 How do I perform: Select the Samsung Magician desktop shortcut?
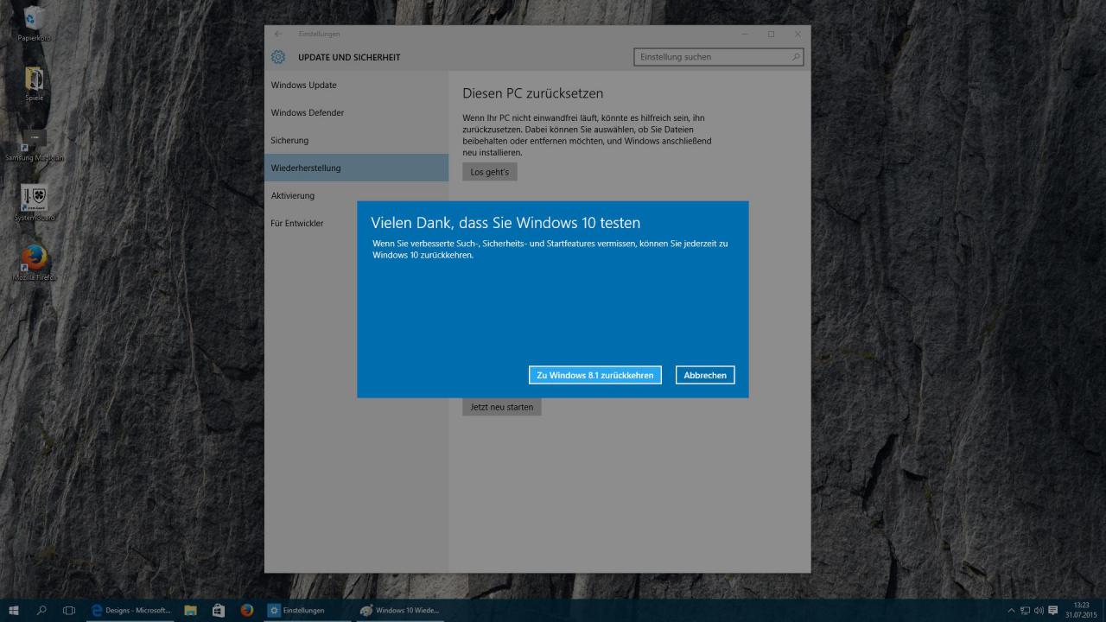point(35,145)
